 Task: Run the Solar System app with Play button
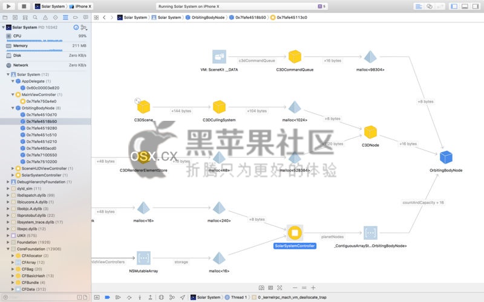[x=8, y=6]
